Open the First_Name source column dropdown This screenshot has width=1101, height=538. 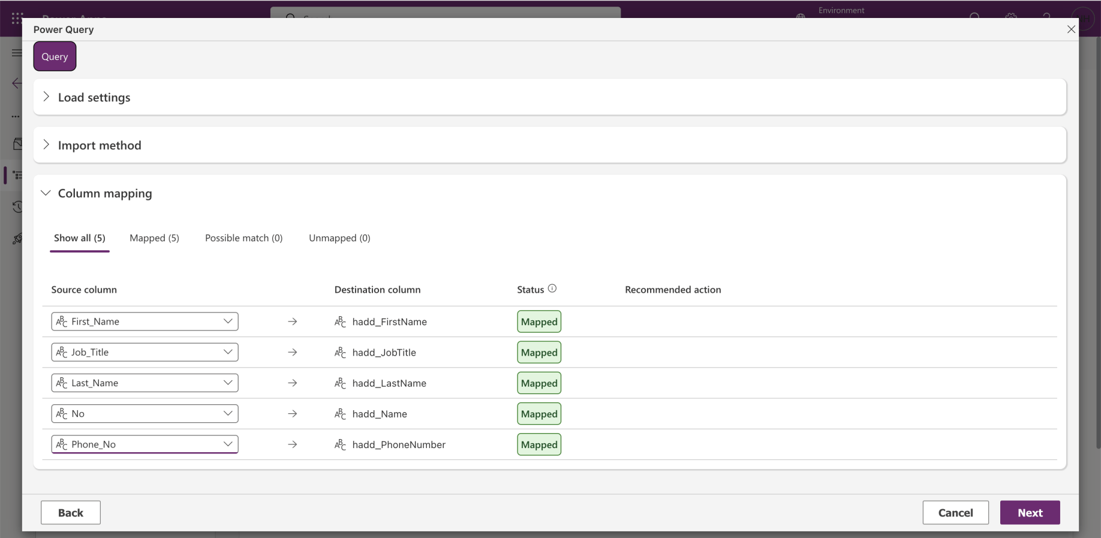click(x=228, y=321)
